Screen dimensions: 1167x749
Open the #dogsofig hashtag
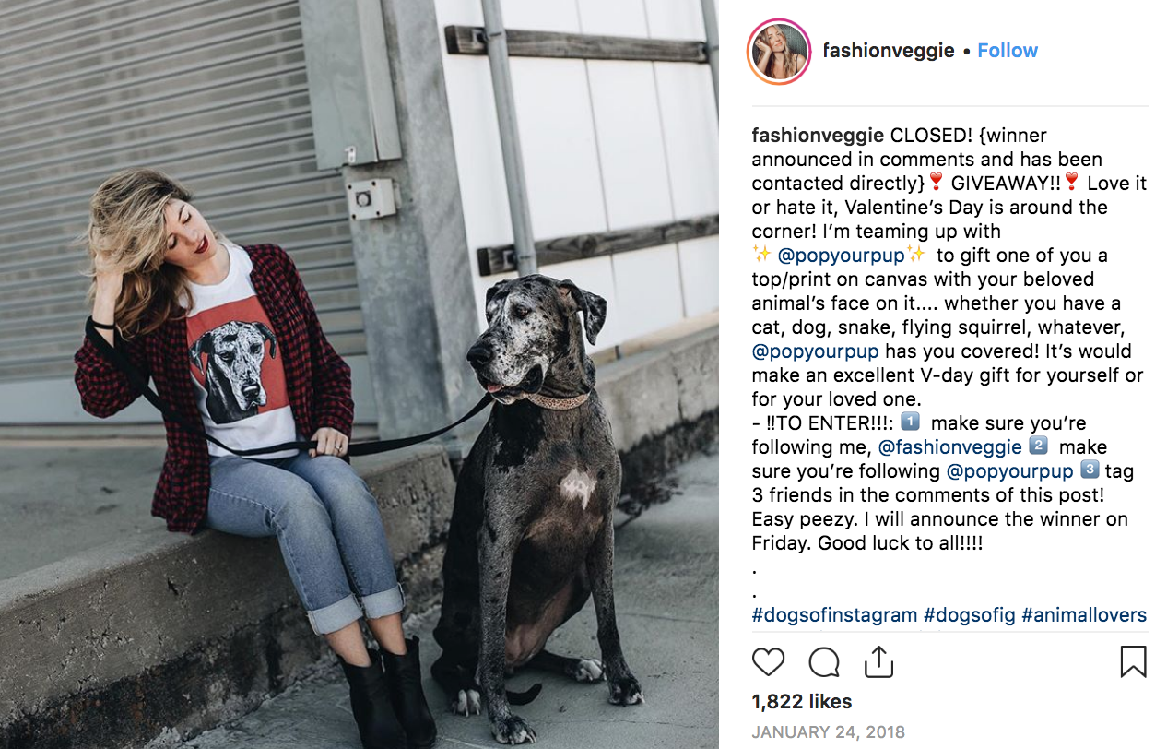[x=969, y=615]
